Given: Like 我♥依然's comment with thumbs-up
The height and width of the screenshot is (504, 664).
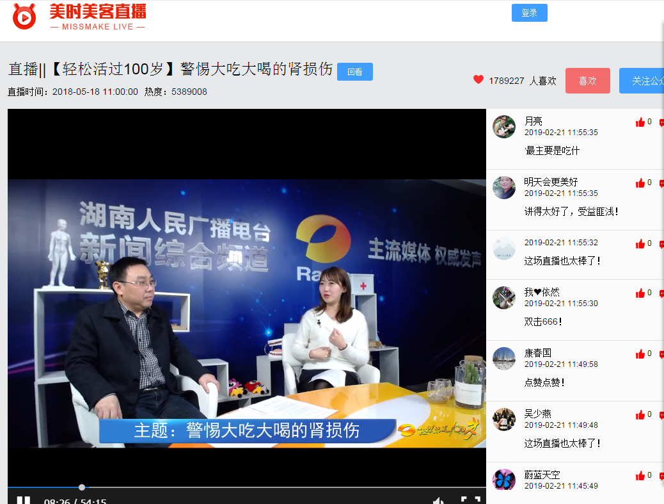Looking at the screenshot, I should [640, 293].
